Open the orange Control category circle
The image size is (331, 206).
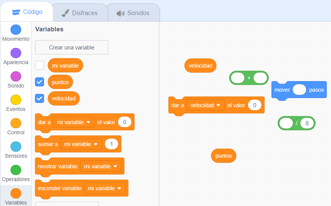click(x=16, y=123)
